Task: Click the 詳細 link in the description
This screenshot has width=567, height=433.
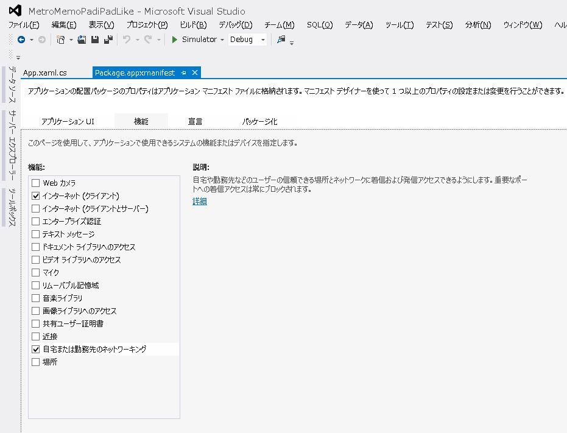Action: point(200,201)
